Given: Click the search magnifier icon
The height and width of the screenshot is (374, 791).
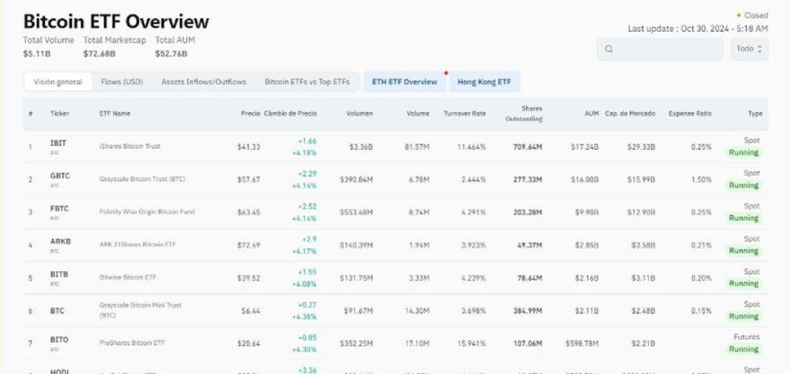Looking at the screenshot, I should pos(609,49).
